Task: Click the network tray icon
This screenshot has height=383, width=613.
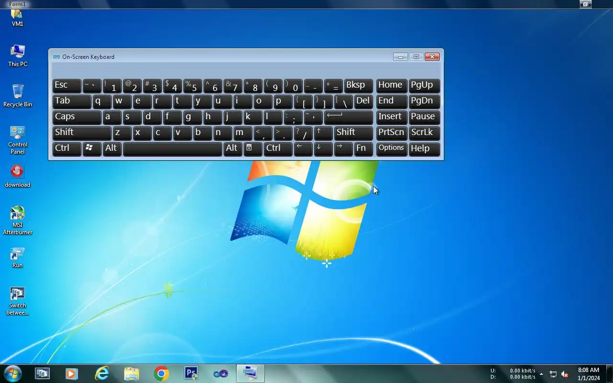Action: [x=553, y=374]
